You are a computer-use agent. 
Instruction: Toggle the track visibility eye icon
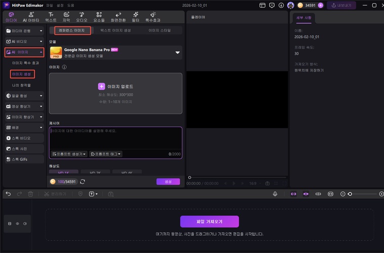point(17,224)
